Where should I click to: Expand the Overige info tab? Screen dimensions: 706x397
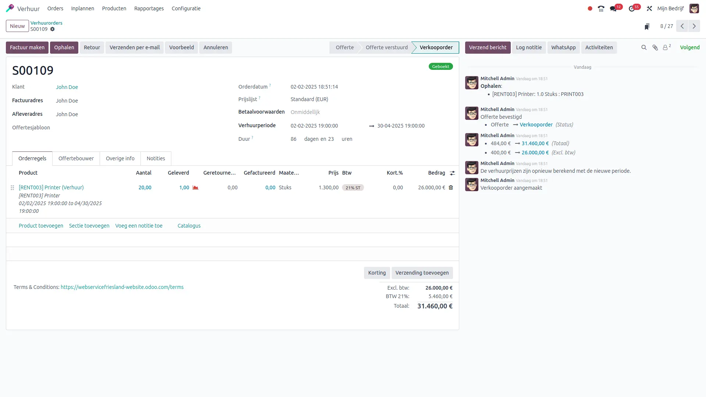(x=120, y=158)
